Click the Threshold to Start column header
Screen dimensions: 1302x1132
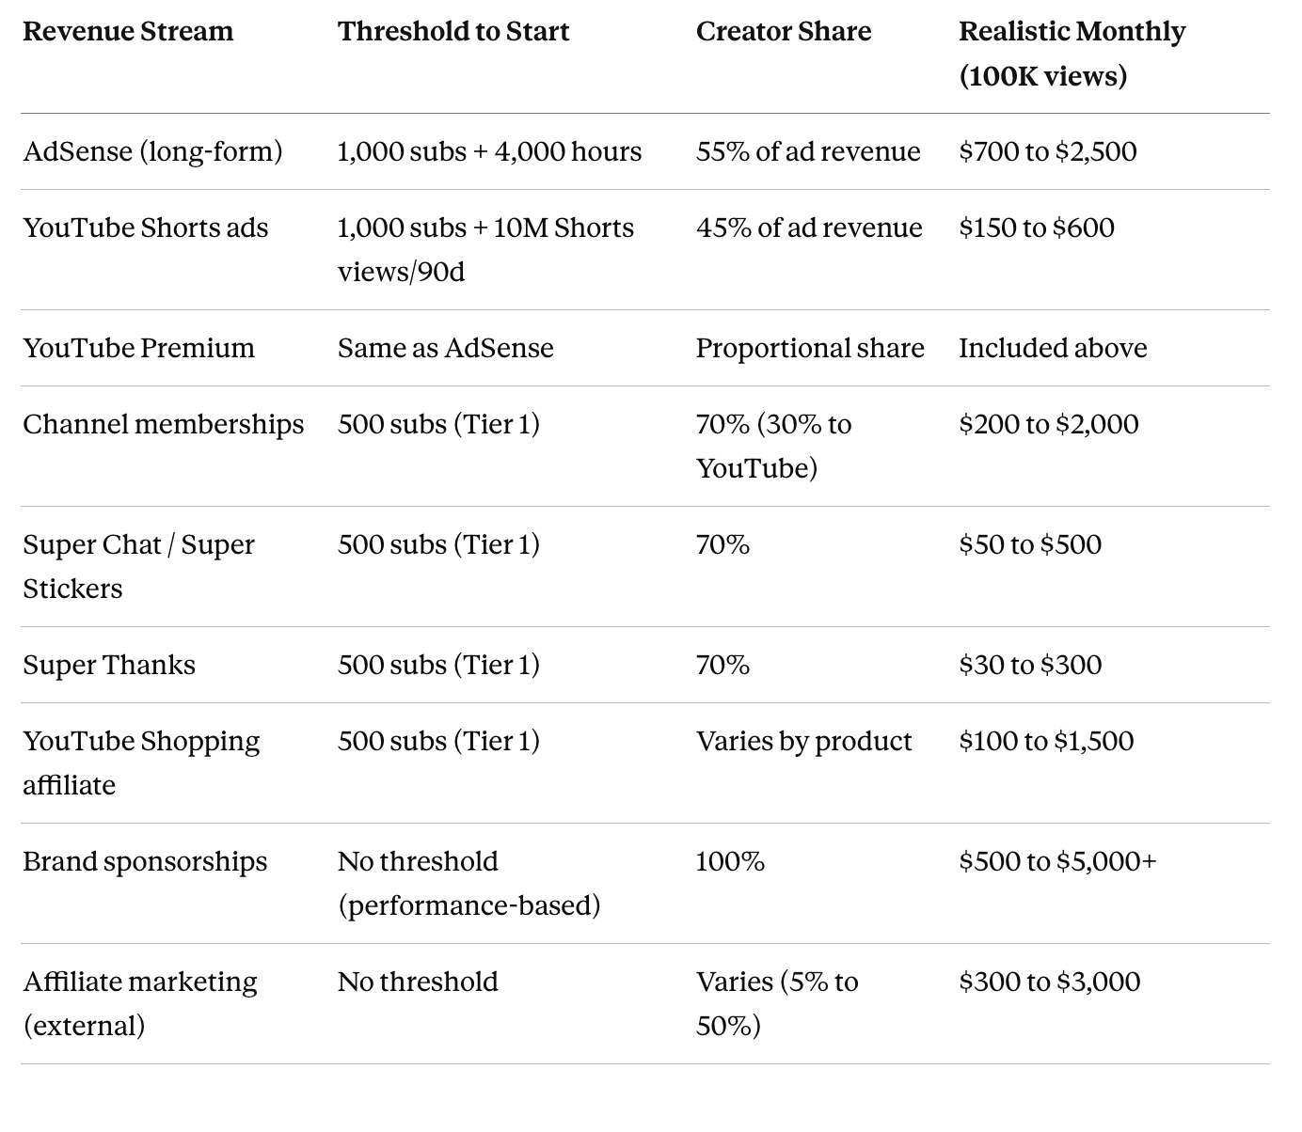pos(453,31)
